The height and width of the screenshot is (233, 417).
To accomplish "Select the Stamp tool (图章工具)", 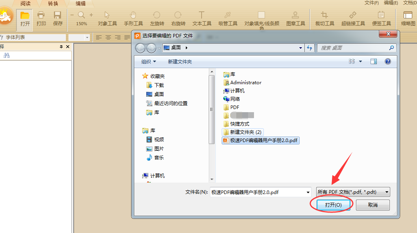I will coord(295,18).
